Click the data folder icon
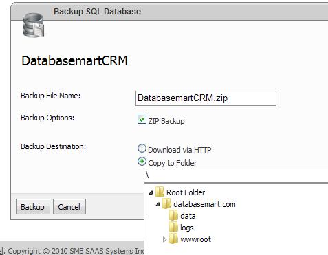328x255 pixels. point(173,215)
